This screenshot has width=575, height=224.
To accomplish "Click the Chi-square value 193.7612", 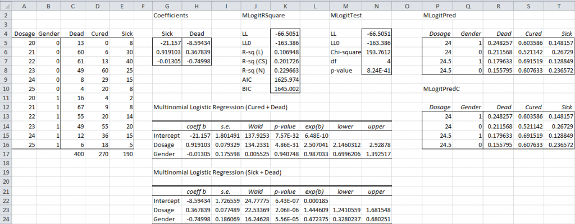I will point(377,52).
